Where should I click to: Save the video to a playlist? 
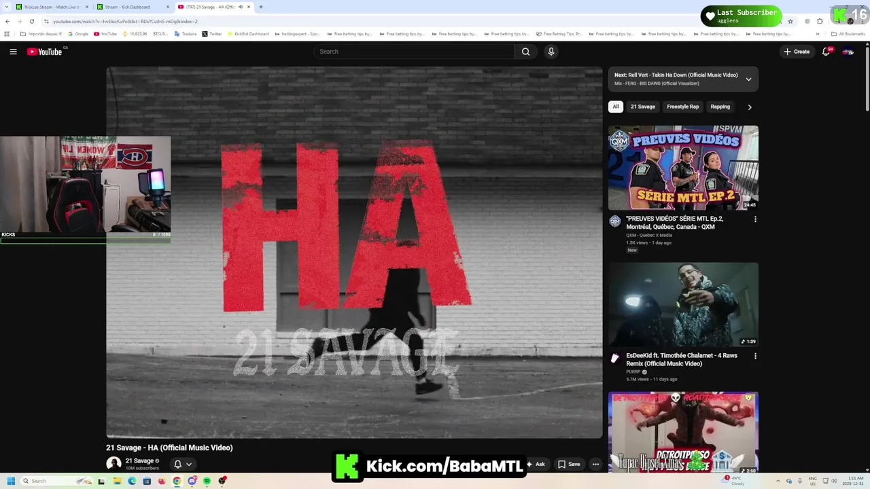click(x=570, y=465)
